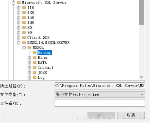The image size is (150, 123).
Task: Expand the DATA folder node
Action: [29, 63]
